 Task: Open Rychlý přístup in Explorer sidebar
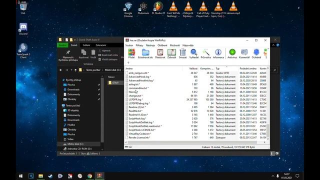pos(73,80)
